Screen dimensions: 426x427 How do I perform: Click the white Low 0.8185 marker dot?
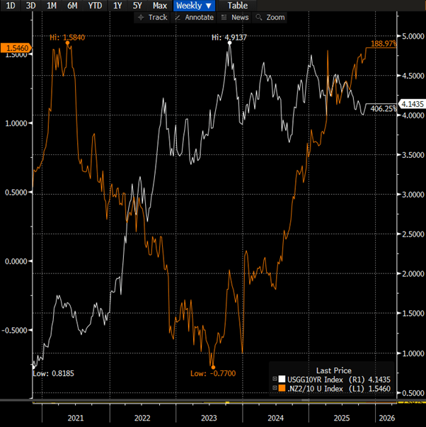33,364
